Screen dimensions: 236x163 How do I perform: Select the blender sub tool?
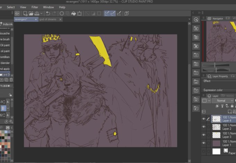(5, 63)
